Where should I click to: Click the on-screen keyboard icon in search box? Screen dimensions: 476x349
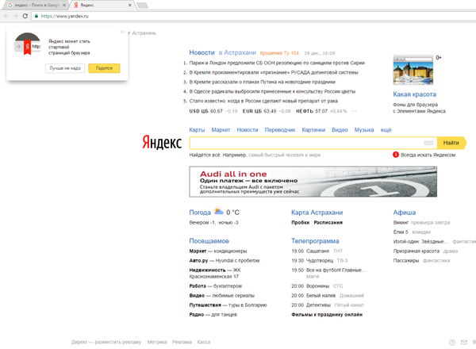(x=428, y=143)
